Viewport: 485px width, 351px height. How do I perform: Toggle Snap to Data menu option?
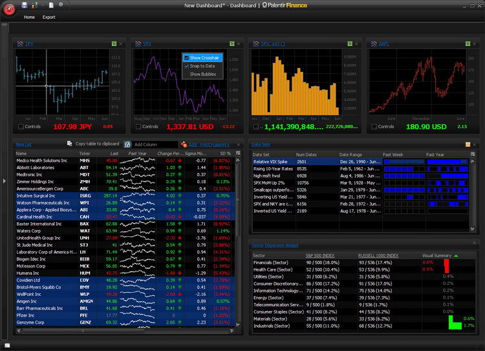click(x=202, y=66)
